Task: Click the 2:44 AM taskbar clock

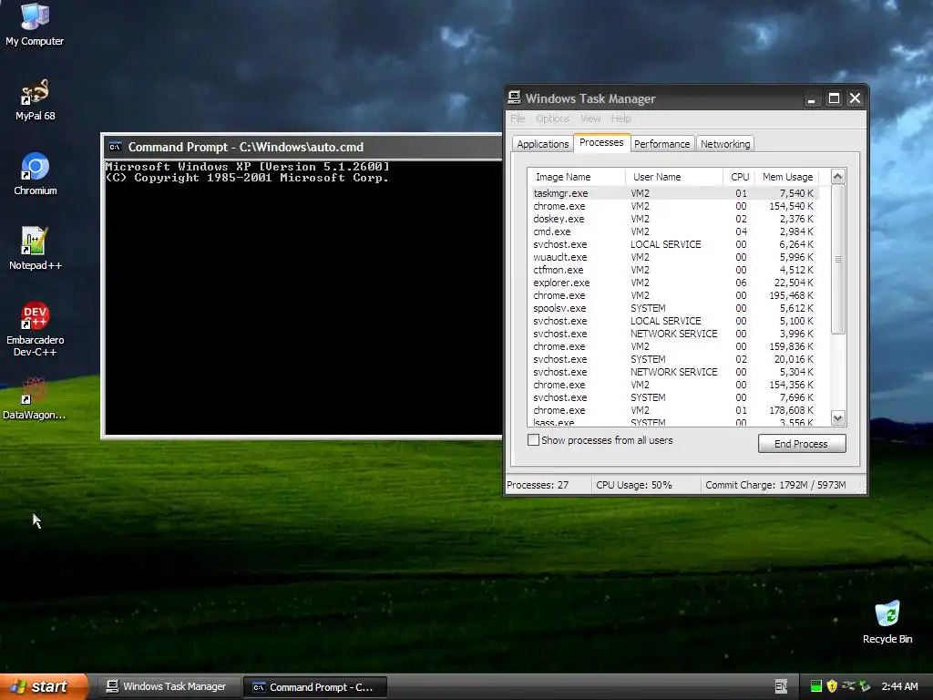Action: tap(899, 686)
